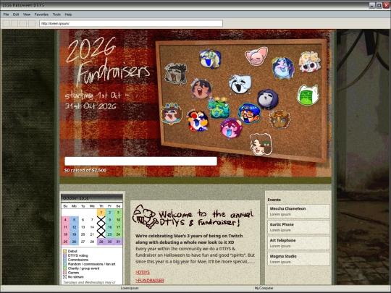
Task: Select October 29 on the calendar
Action: [101, 242]
